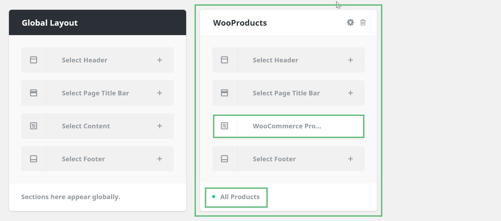Click page title bar icon in WooProducts
This screenshot has height=221, width=501.
pos(225,93)
